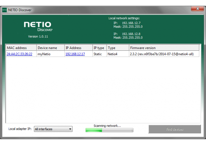Open IP address link 192.168.12.17
The height and width of the screenshot is (145, 206).
coord(75,54)
